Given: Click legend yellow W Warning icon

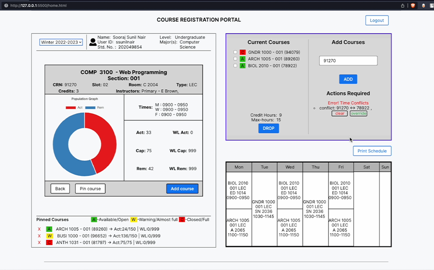Looking at the screenshot, I should pyautogui.click(x=134, y=220).
